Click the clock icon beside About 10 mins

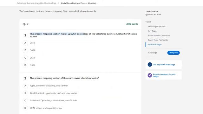[x=147, y=15]
